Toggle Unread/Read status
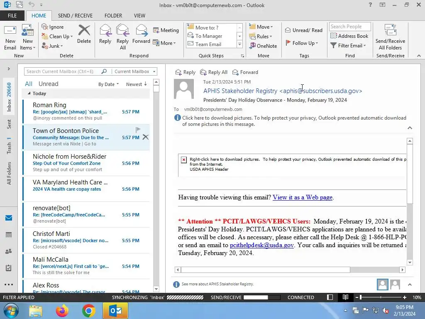Image resolution: width=425 pixels, height=319 pixels. [303, 30]
